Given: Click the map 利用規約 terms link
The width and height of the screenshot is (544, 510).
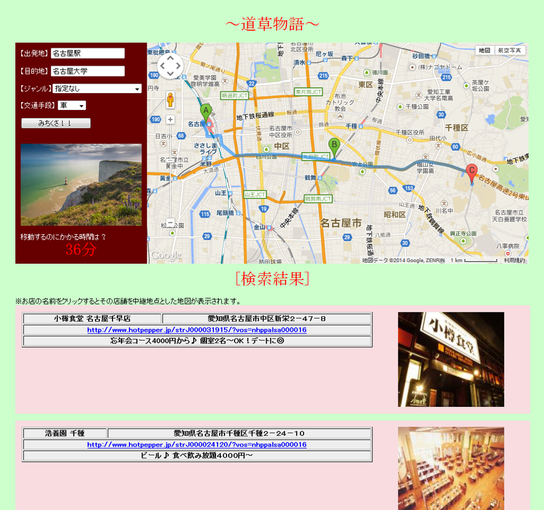Looking at the screenshot, I should click(514, 260).
